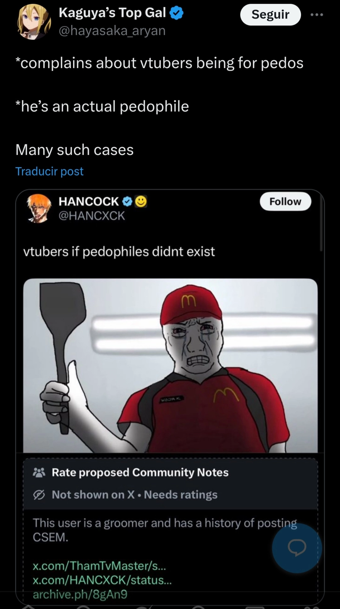This screenshot has height=609, width=340.
Task: Open the x.com/ThamTvMaster link
Action: click(99, 566)
